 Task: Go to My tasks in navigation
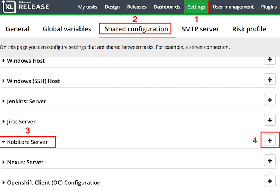[88, 7]
